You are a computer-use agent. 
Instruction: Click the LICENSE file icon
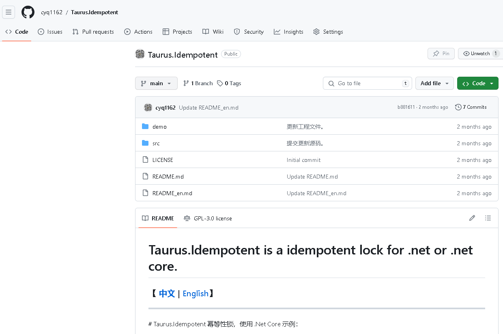point(145,160)
